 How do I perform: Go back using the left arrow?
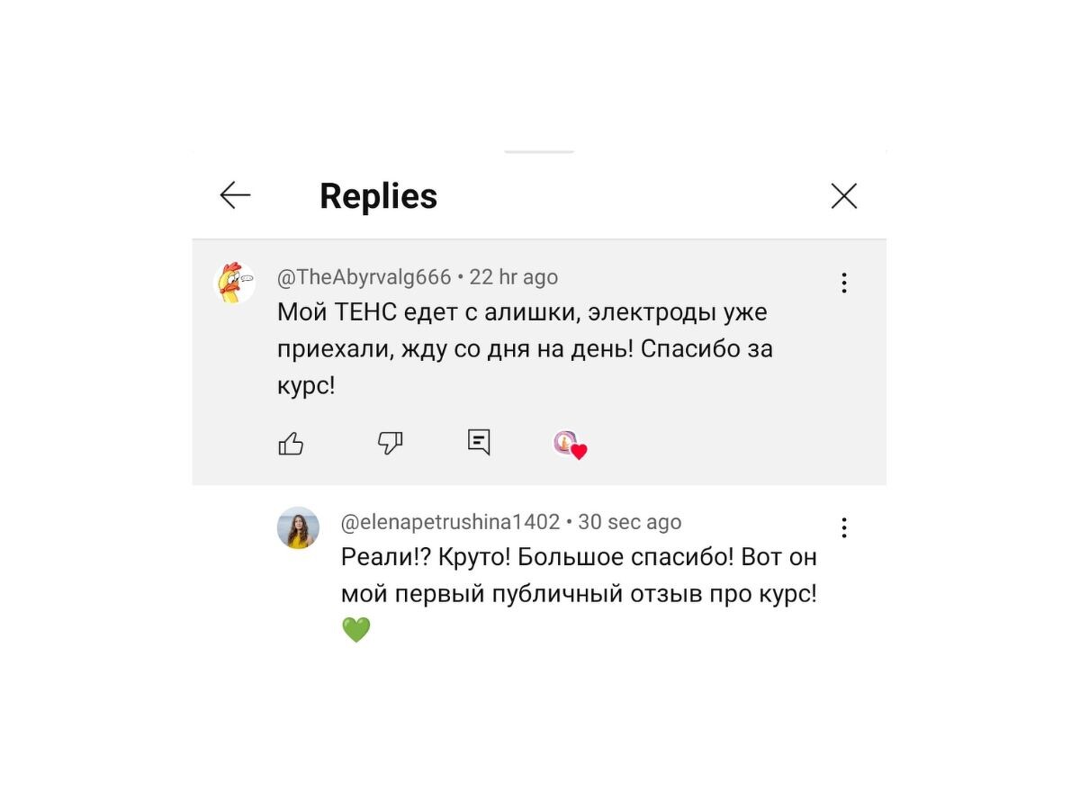click(235, 195)
